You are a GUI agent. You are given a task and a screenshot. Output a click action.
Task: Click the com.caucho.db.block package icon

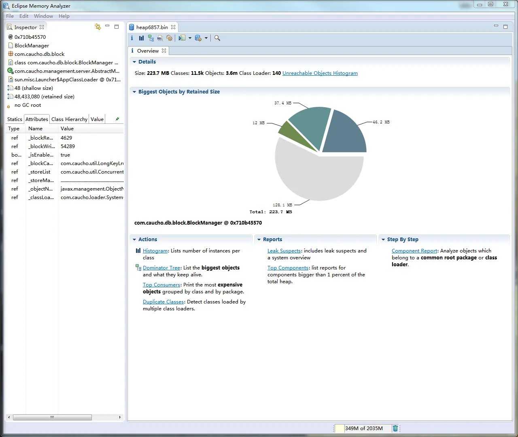[x=11, y=54]
